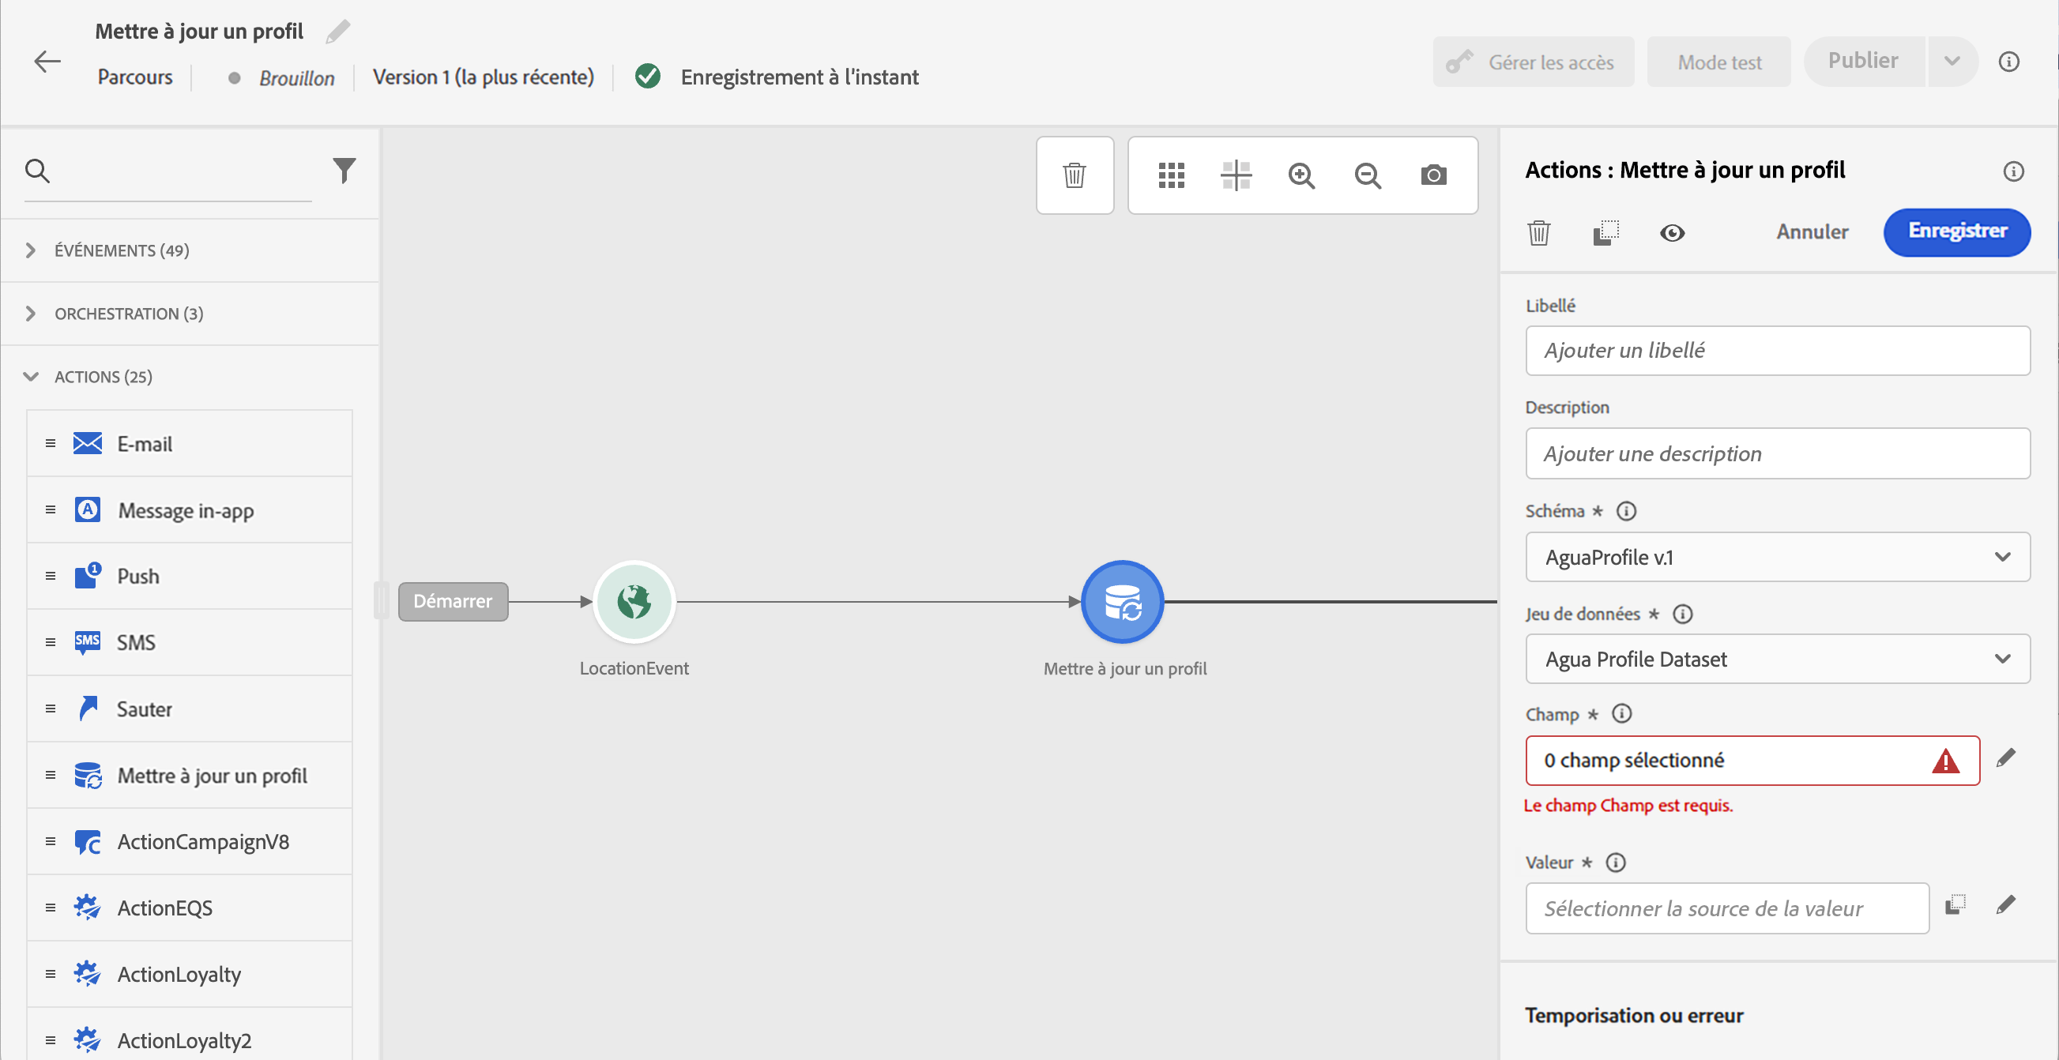
Task: Toggle the eye read-only view icon
Action: tap(1671, 232)
